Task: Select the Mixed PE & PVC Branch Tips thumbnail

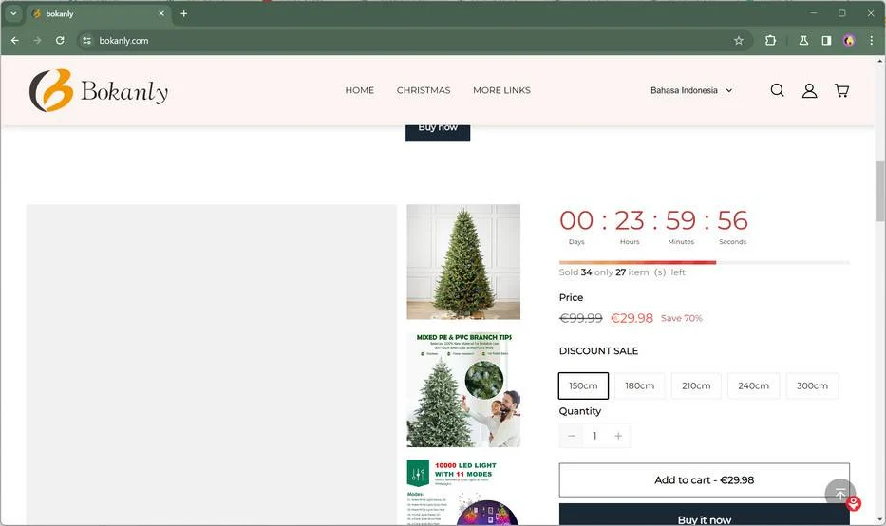Action: point(463,390)
